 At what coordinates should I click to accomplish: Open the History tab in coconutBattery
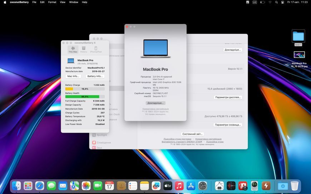point(84,49)
